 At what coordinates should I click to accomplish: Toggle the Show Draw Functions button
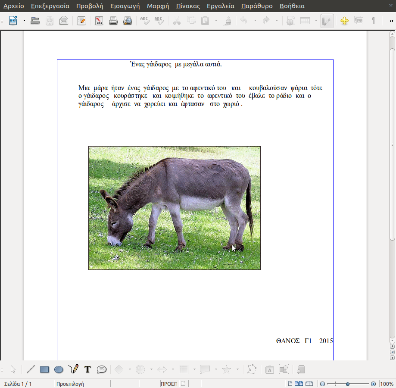[327, 21]
